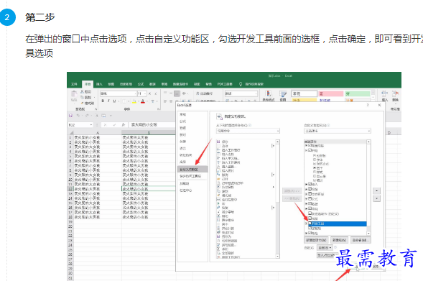Switch to the 插入 (Insert) ribbon tab
The height and width of the screenshot is (281, 423).
point(99,84)
